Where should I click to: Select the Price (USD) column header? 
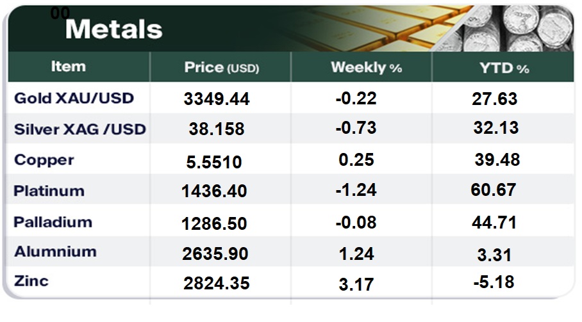point(221,67)
